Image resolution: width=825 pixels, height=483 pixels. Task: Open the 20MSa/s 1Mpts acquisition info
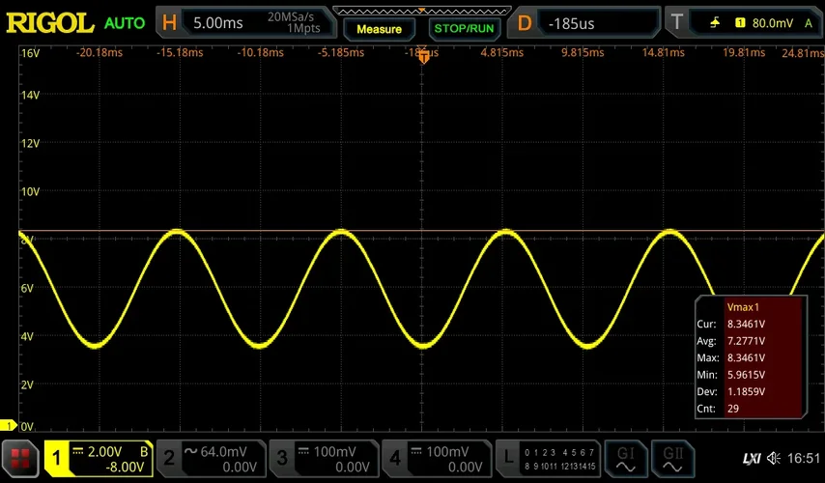(293, 22)
